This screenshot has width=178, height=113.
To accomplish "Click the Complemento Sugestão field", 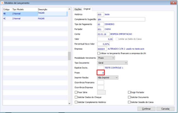I will click(121, 19).
